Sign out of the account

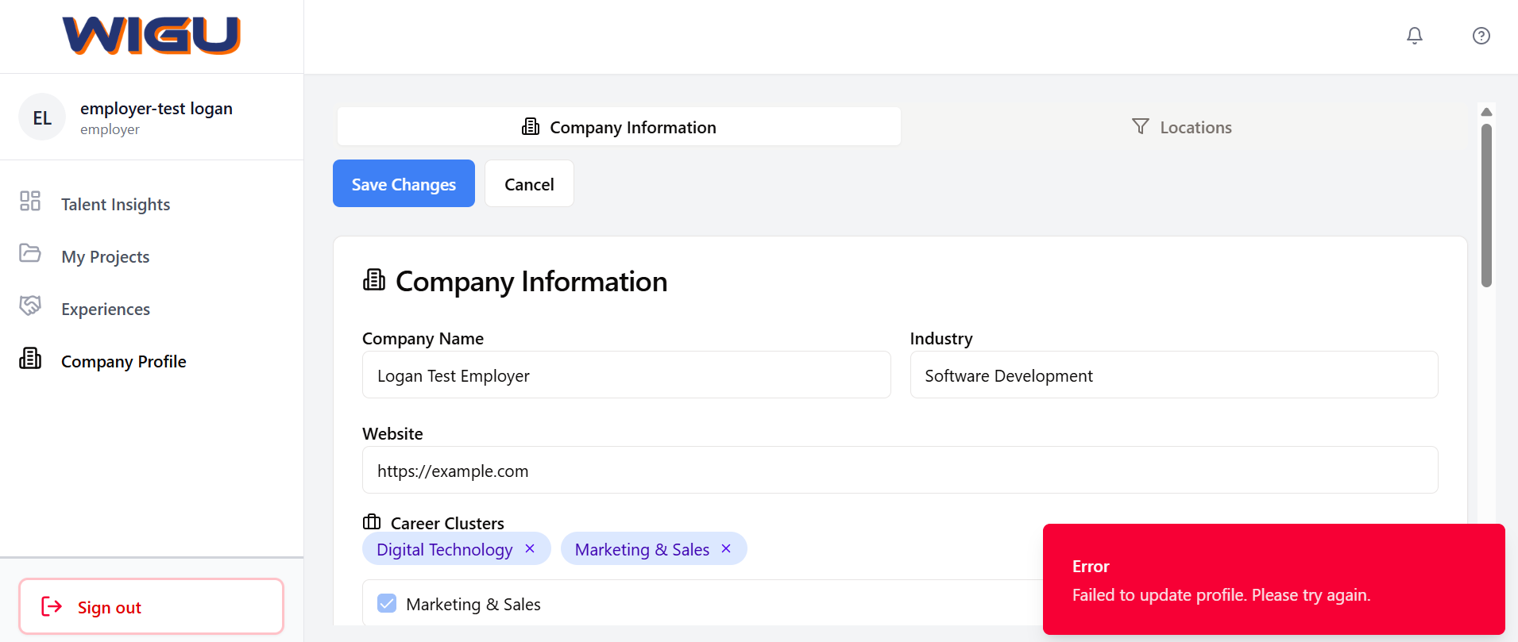[151, 607]
